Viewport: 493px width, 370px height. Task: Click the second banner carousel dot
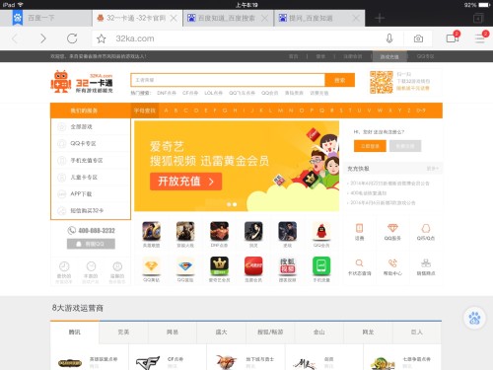point(235,204)
